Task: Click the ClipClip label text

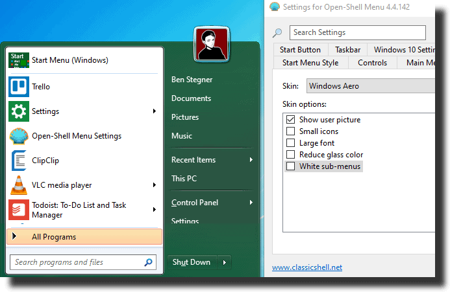Action: coord(45,161)
